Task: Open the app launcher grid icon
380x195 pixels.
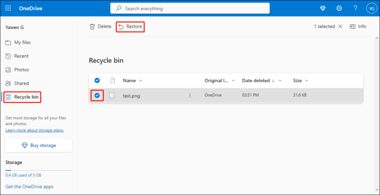Action: coord(8,8)
